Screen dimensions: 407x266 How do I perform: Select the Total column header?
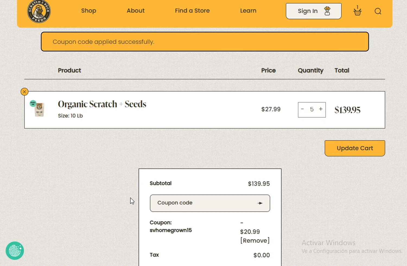click(x=342, y=70)
